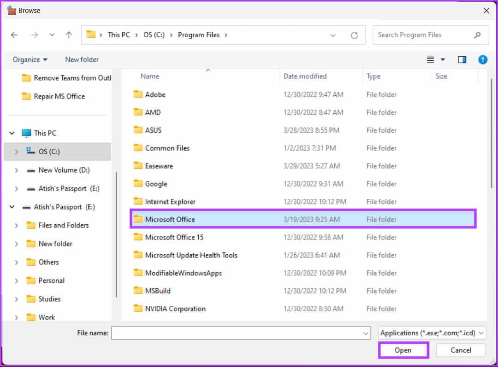Select the Microsoft Office folder icon
498x367 pixels.
(138, 219)
